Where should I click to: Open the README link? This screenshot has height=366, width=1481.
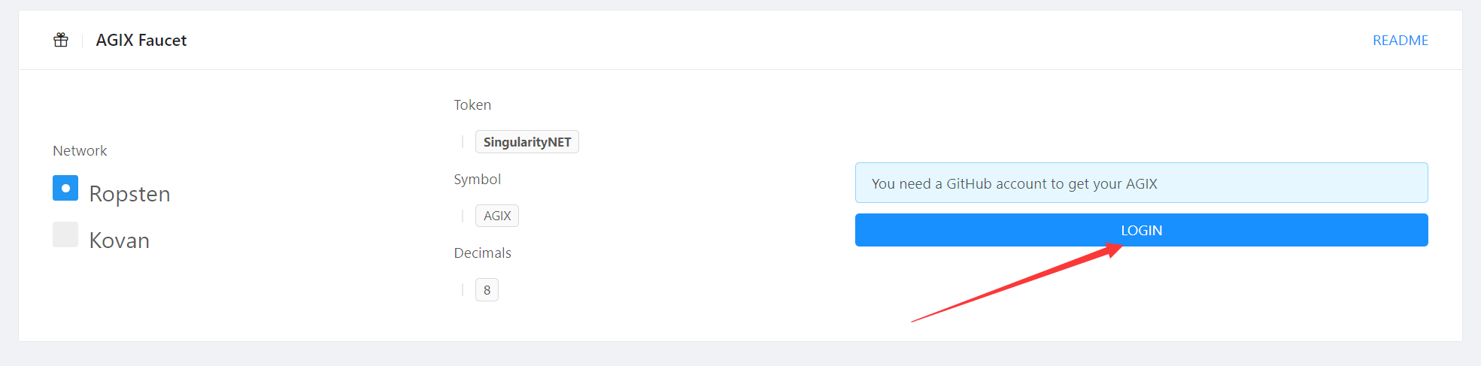click(1400, 41)
